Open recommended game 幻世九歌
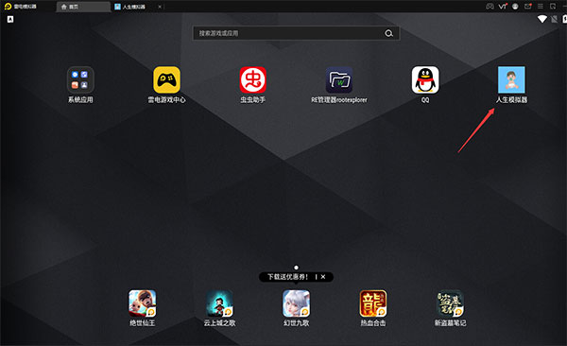Image resolution: width=567 pixels, height=346 pixels. pyautogui.click(x=296, y=303)
